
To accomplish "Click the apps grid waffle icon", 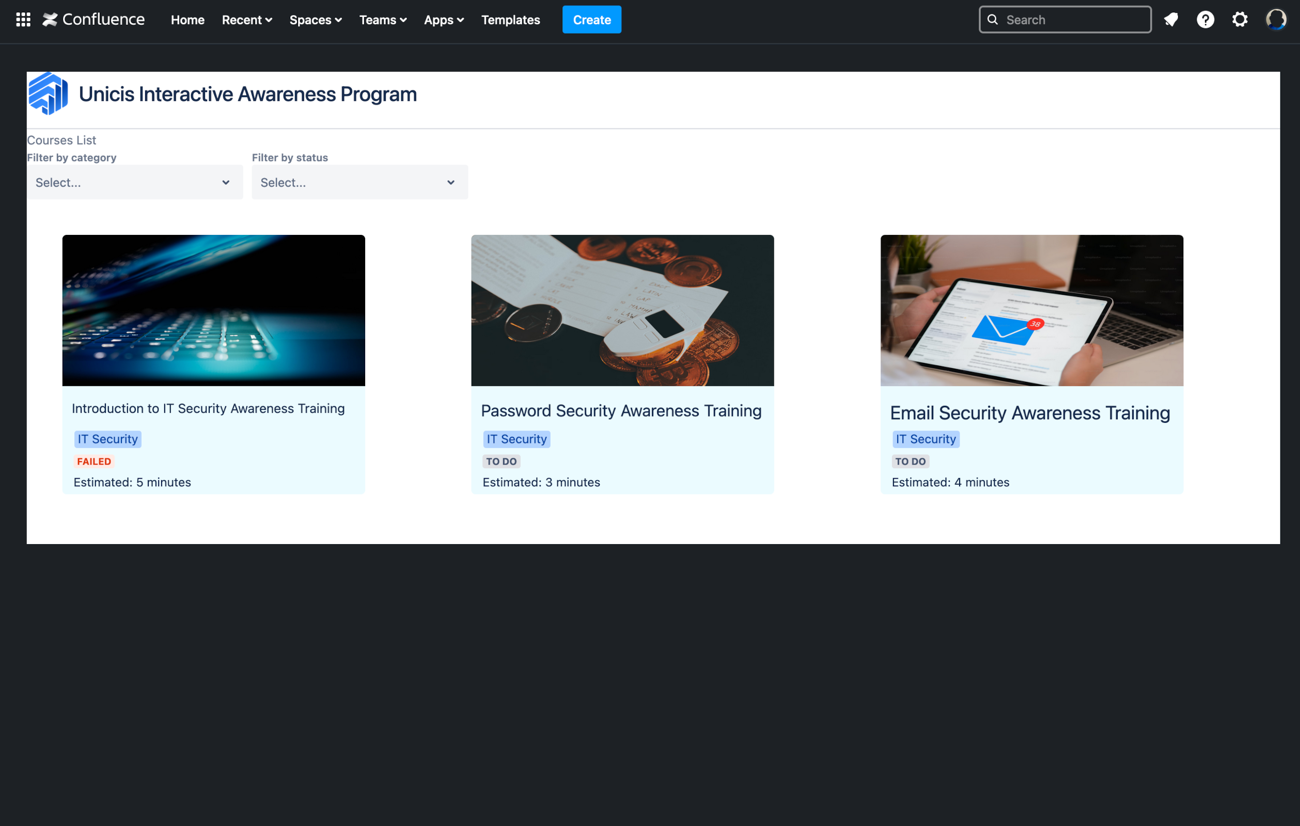I will 23,19.
